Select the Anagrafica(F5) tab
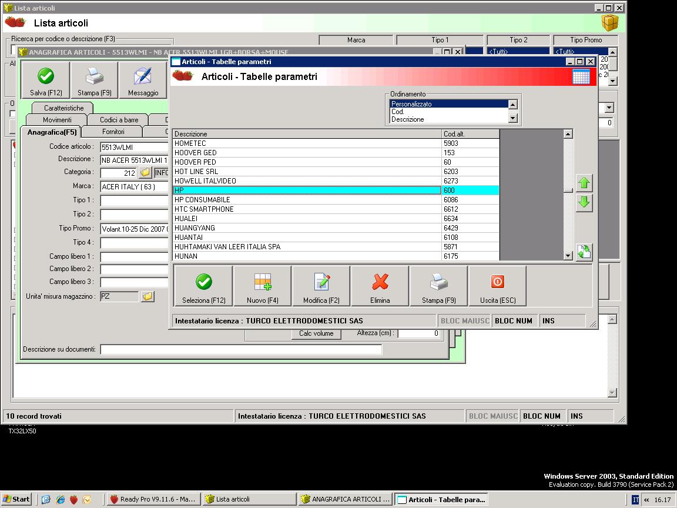Screen dimensions: 677x508 [x=52, y=132]
